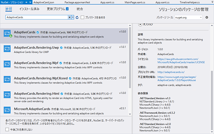This screenshot has width=214, height=134.
Task: Open NuGet settings via gear icon
Action: (207, 17)
